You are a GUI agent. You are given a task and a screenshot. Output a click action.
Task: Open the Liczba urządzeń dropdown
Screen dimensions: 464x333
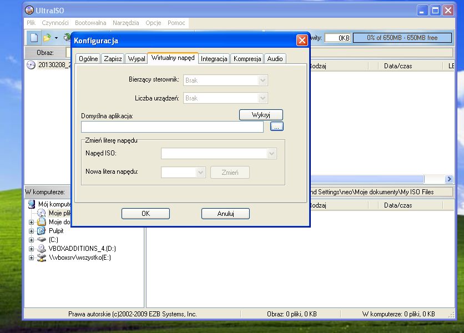coord(263,98)
